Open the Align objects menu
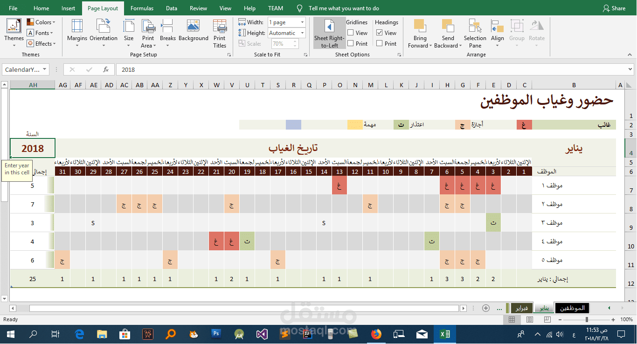The height and width of the screenshot is (344, 637). (498, 33)
